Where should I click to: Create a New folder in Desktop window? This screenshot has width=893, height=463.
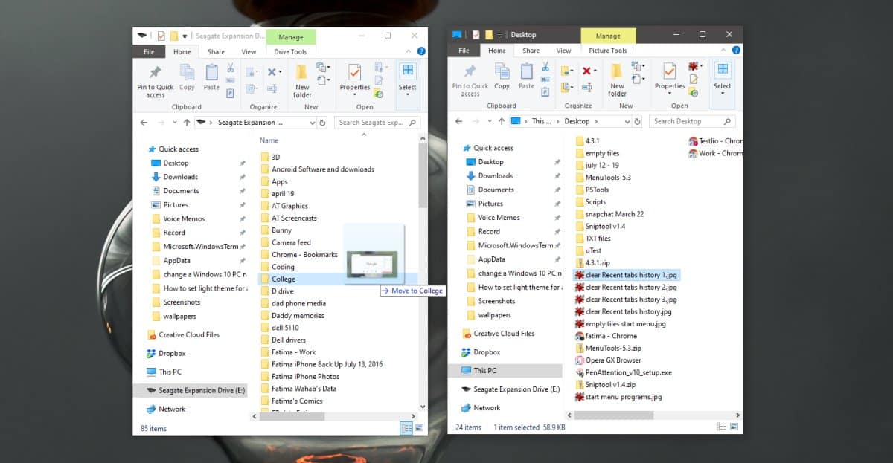(x=617, y=80)
